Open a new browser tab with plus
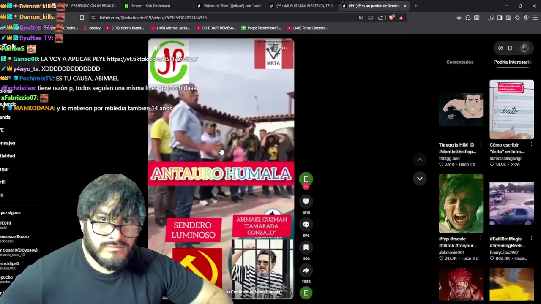This screenshot has height=304, width=541. pos(416,6)
